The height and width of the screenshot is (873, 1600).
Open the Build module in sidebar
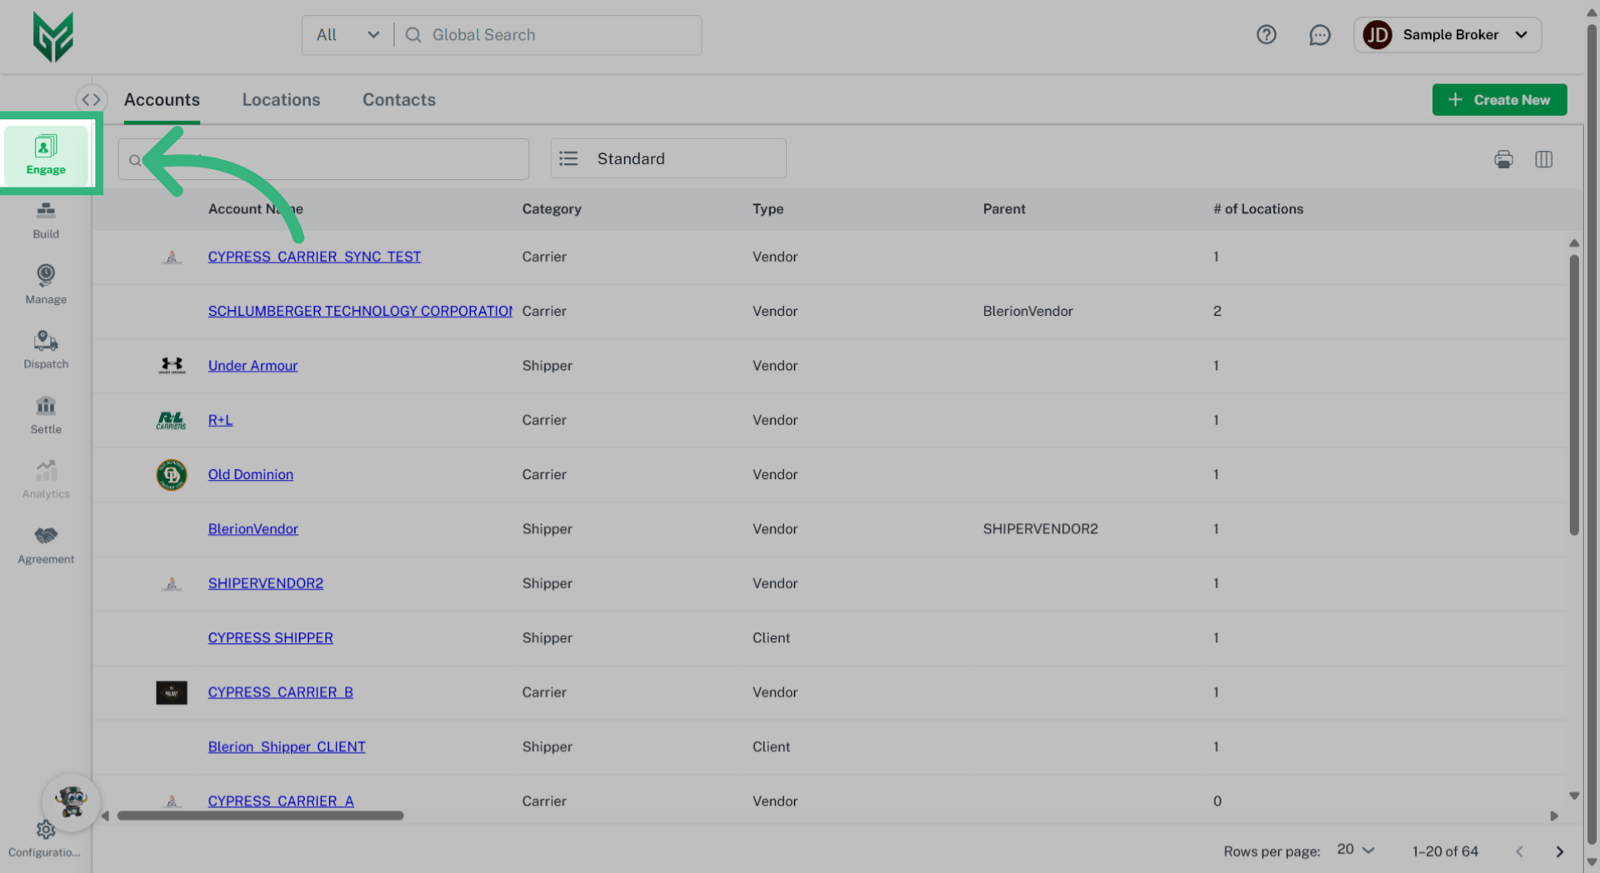[x=46, y=220]
